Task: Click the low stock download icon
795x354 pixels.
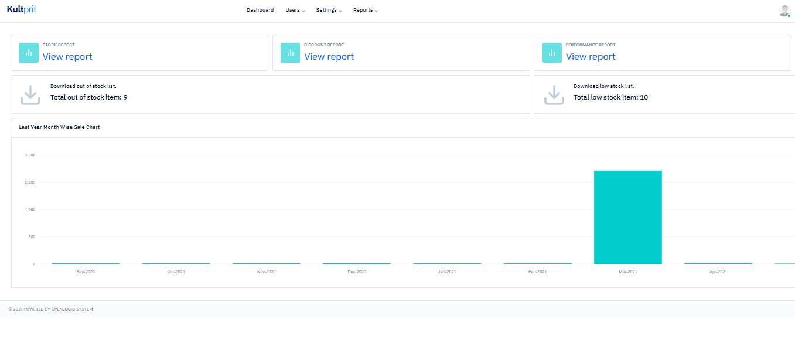Action: click(554, 95)
